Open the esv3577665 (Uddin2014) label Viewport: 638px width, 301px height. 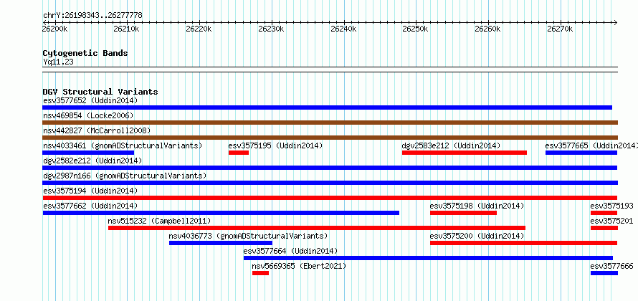(591, 145)
